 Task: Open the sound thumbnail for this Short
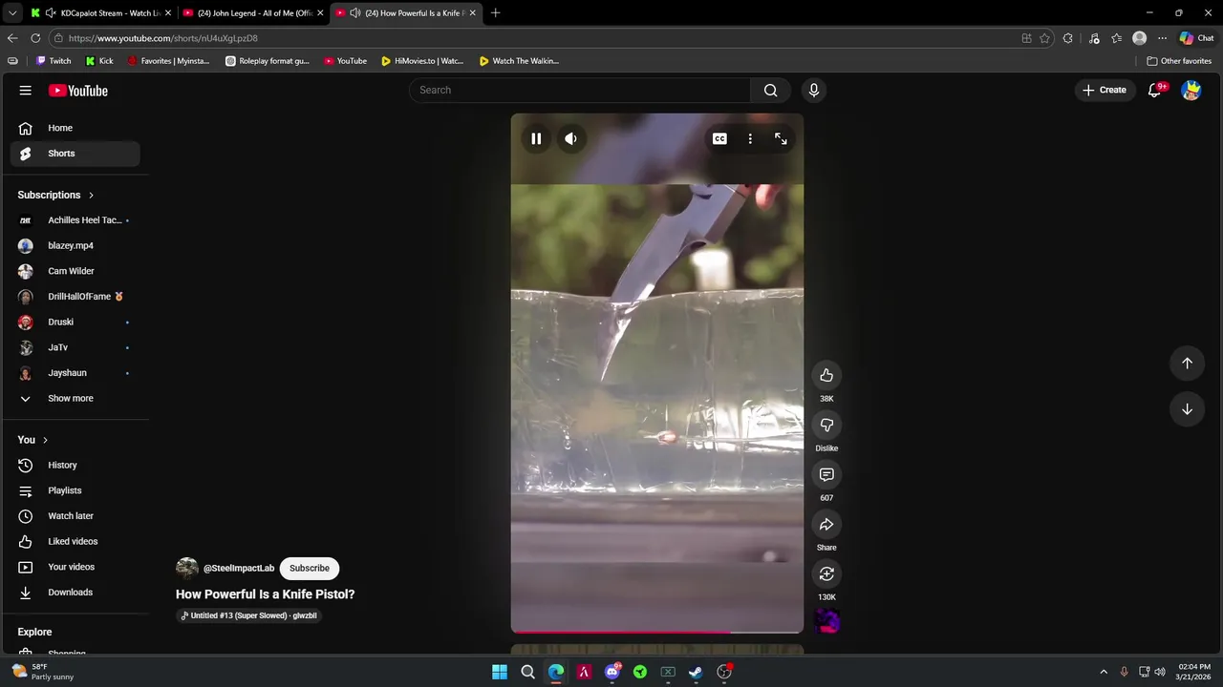(x=826, y=621)
